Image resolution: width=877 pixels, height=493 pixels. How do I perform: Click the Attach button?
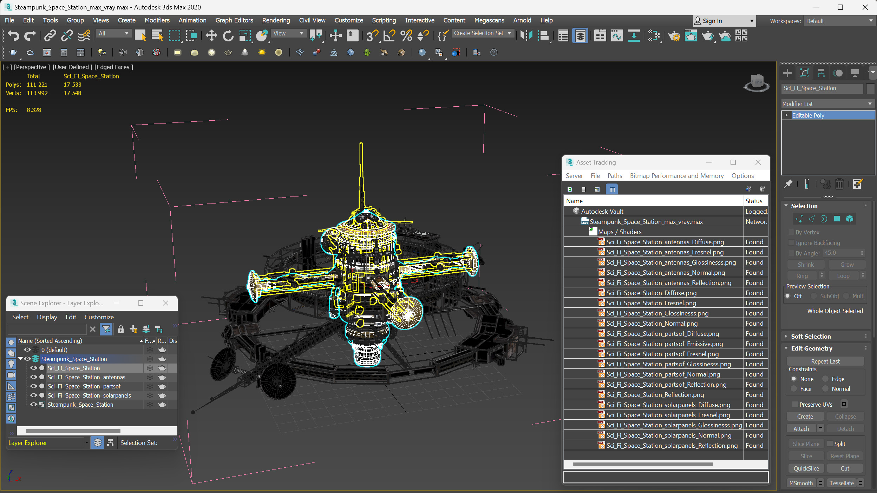pos(801,429)
